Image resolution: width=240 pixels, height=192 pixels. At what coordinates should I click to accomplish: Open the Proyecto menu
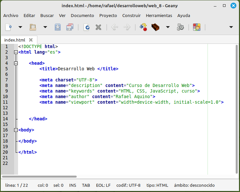pos(108,16)
